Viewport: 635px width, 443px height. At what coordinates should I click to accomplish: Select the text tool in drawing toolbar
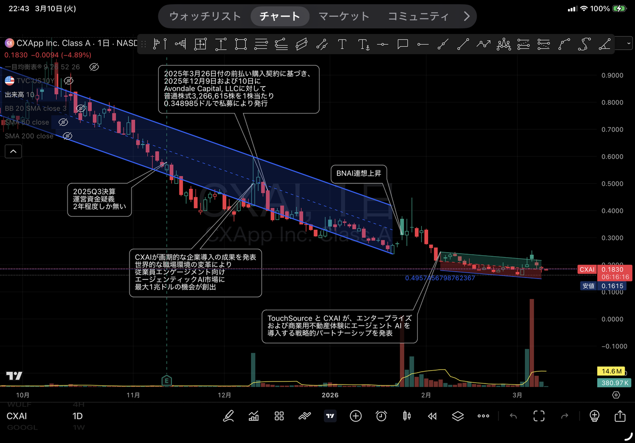(x=342, y=44)
